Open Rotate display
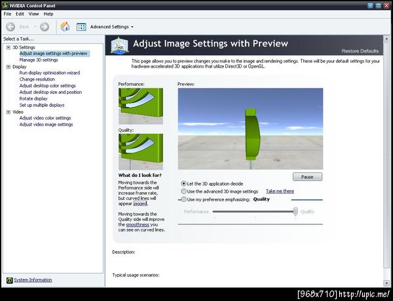The height and width of the screenshot is (301, 393). click(x=33, y=99)
